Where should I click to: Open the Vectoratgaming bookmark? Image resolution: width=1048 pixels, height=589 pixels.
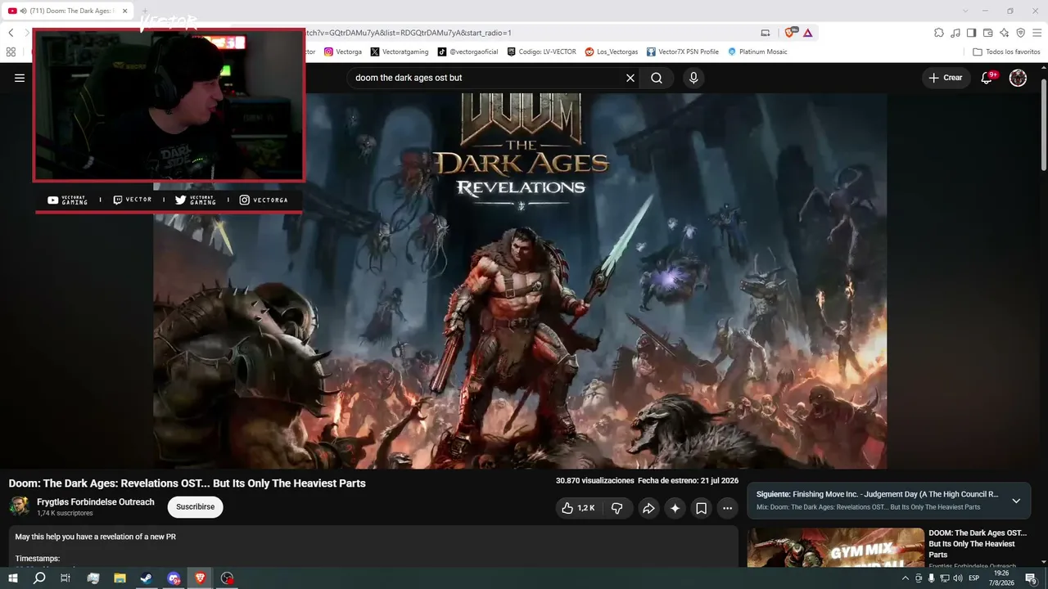pos(399,52)
